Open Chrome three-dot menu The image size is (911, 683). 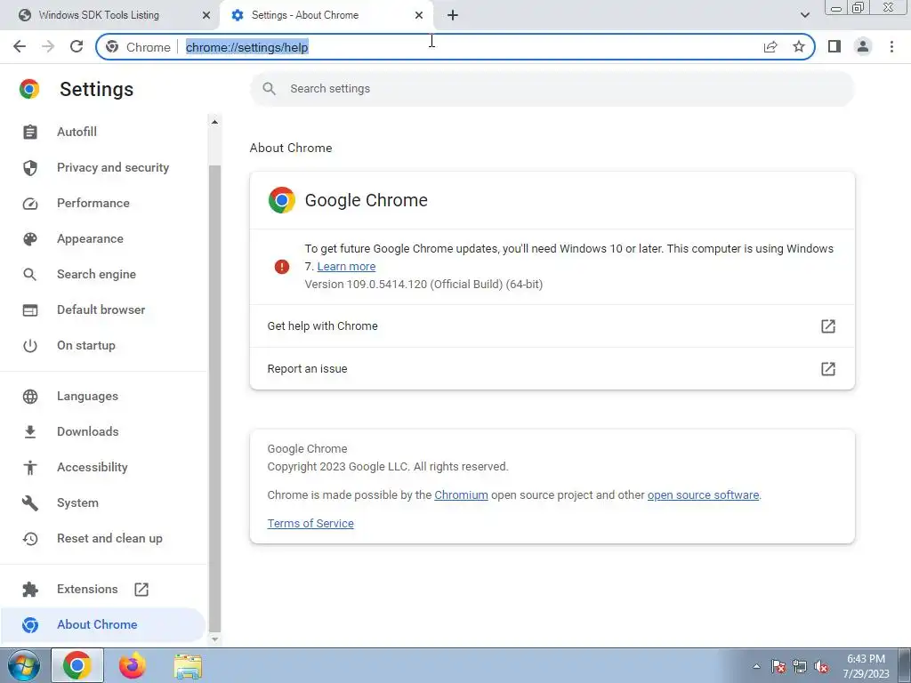coord(891,46)
